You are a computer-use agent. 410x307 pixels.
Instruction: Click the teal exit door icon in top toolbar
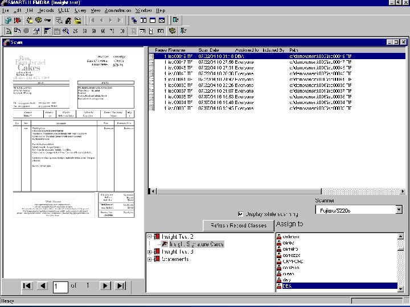pos(175,20)
